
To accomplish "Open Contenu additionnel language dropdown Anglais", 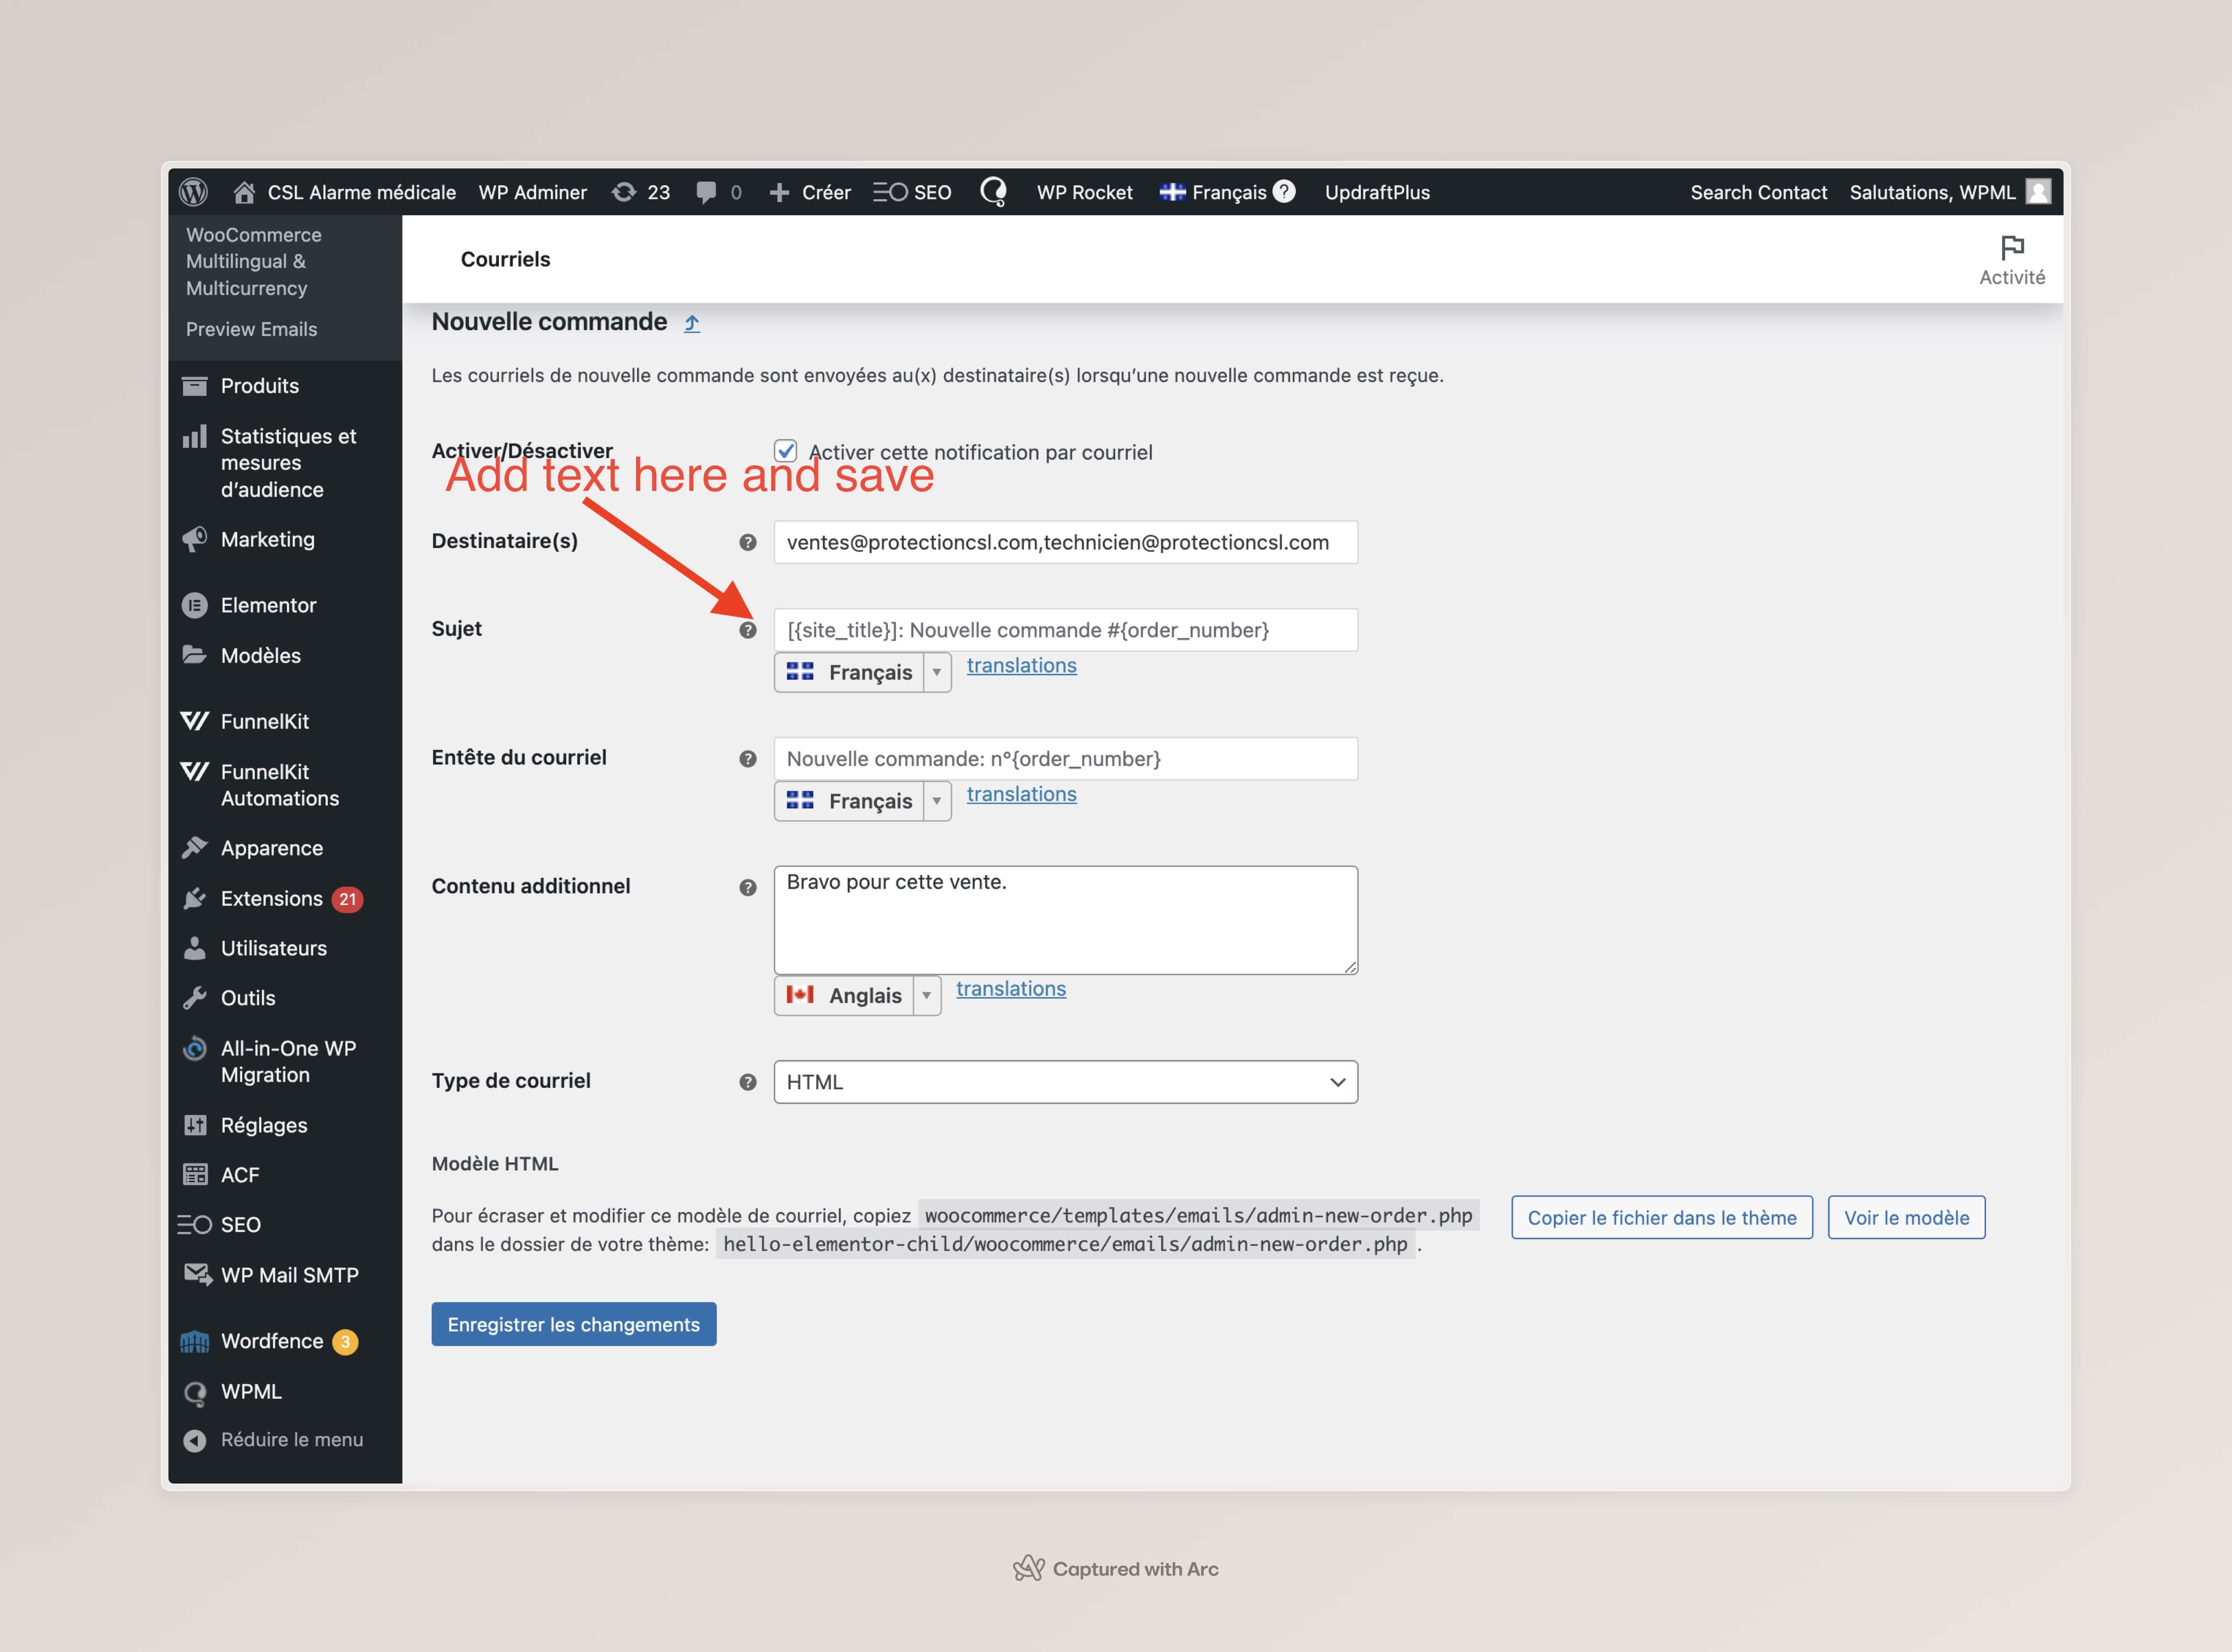I will click(x=857, y=996).
